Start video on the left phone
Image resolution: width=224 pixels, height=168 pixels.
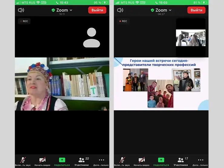(42, 161)
